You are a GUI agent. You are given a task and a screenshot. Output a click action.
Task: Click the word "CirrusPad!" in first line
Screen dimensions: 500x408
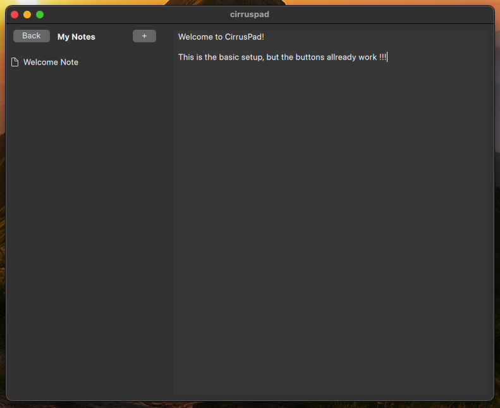[x=244, y=37]
